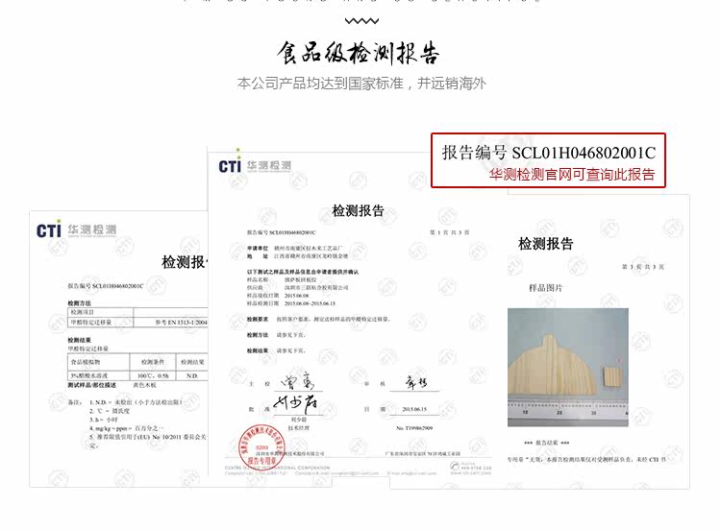The image size is (721, 530).
Task: Click the CTI logo on the left report
Action: coord(49,229)
